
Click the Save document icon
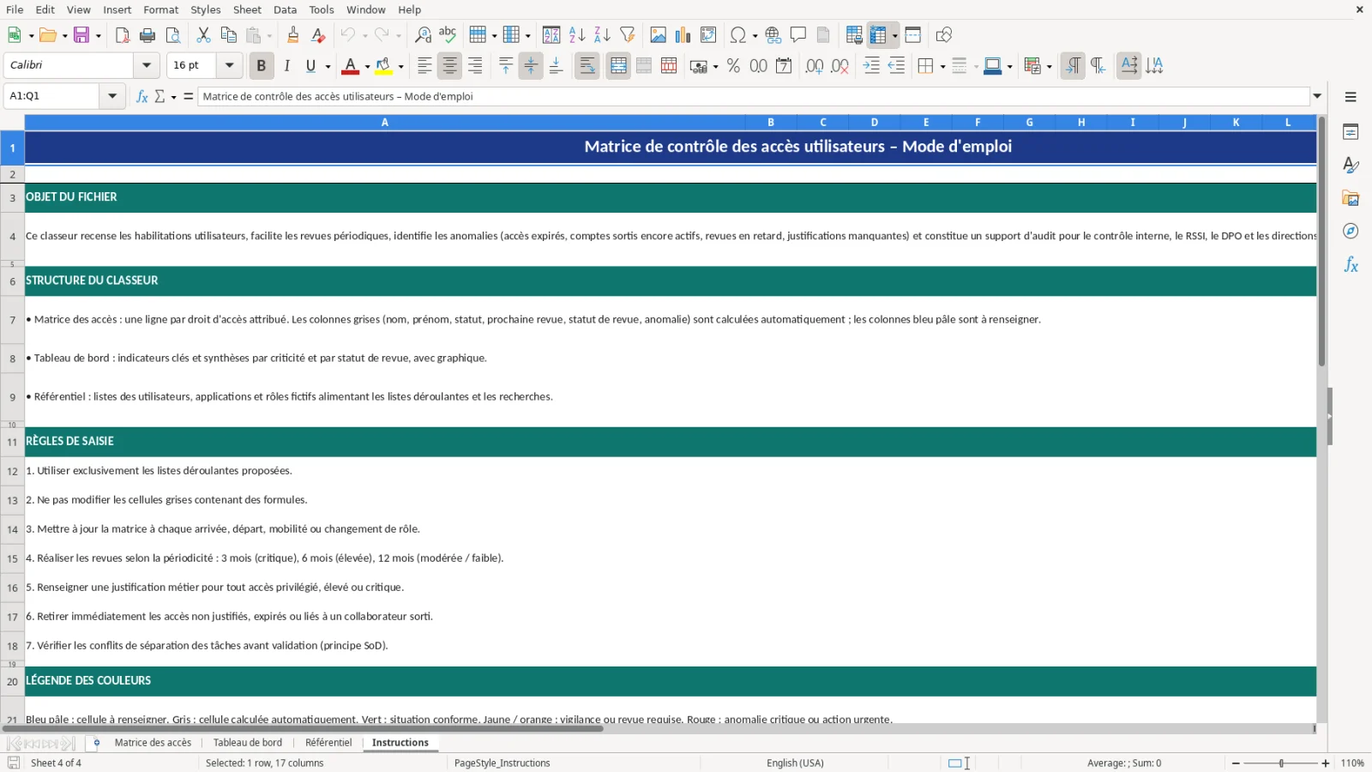click(82, 35)
